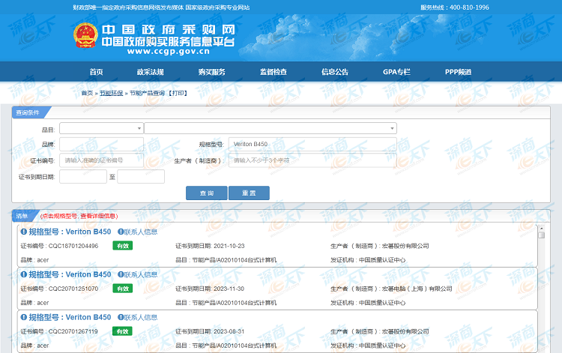Click the 清单 panel tab

22,216
